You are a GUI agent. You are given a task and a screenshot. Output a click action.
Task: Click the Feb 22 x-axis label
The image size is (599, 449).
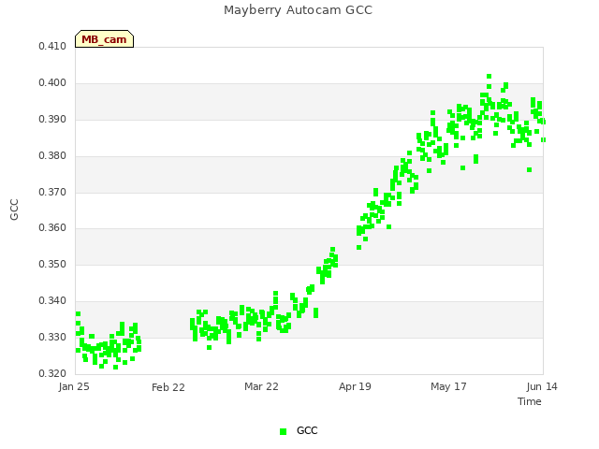tap(168, 387)
